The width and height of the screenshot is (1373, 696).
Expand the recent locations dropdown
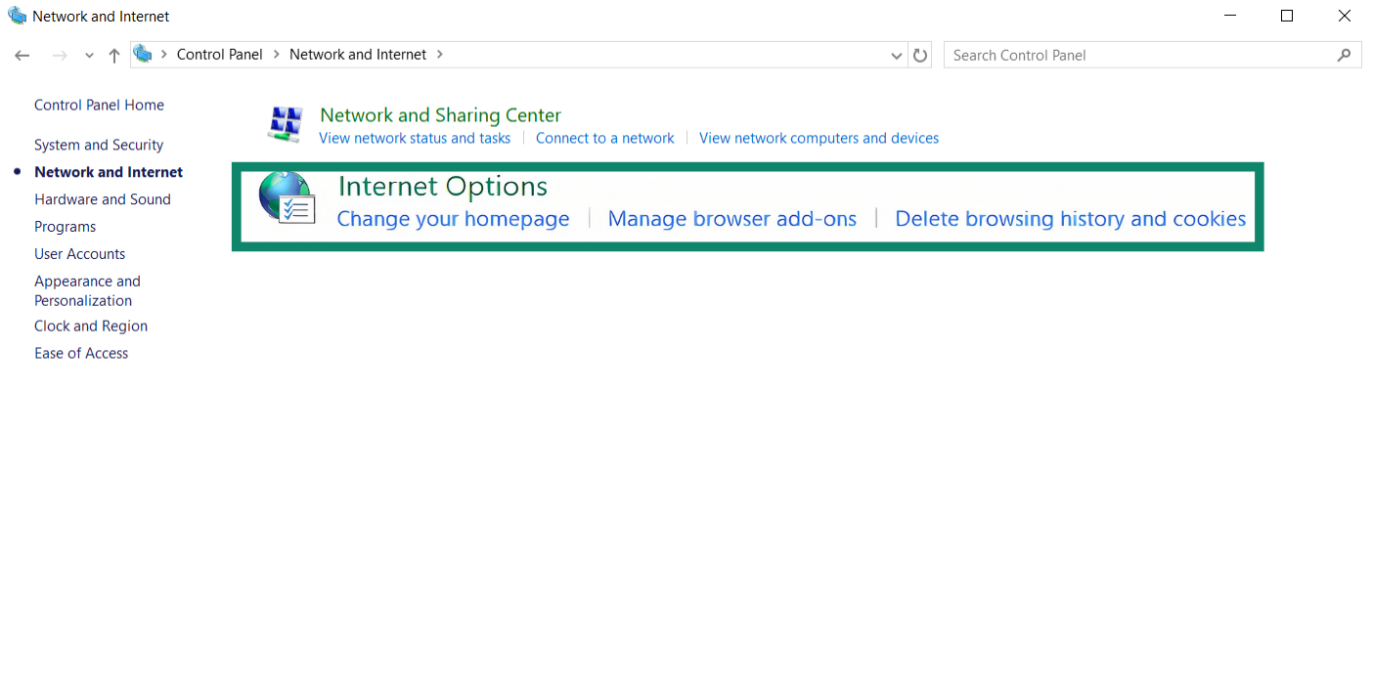[x=88, y=55]
